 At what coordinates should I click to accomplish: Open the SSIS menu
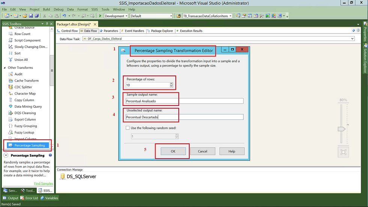click(95, 9)
